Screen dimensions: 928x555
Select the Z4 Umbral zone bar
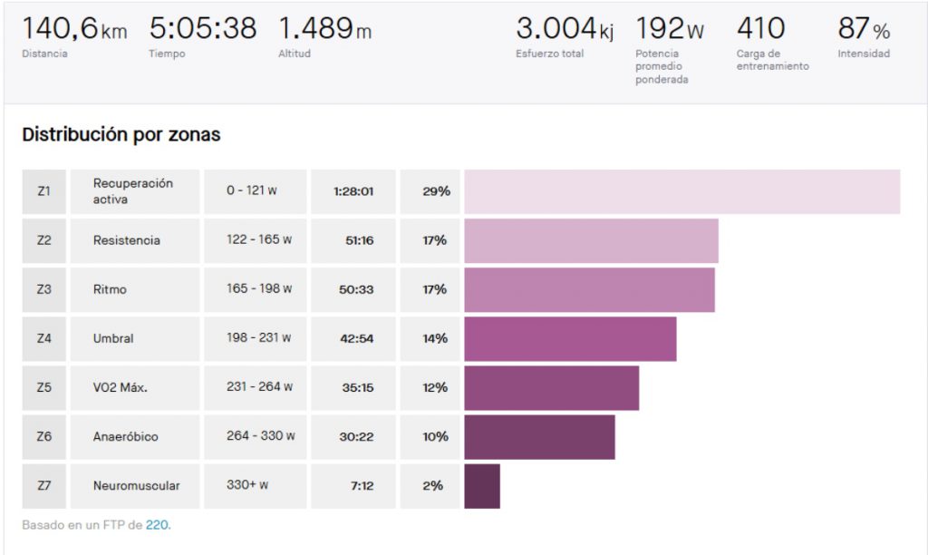click(x=570, y=338)
